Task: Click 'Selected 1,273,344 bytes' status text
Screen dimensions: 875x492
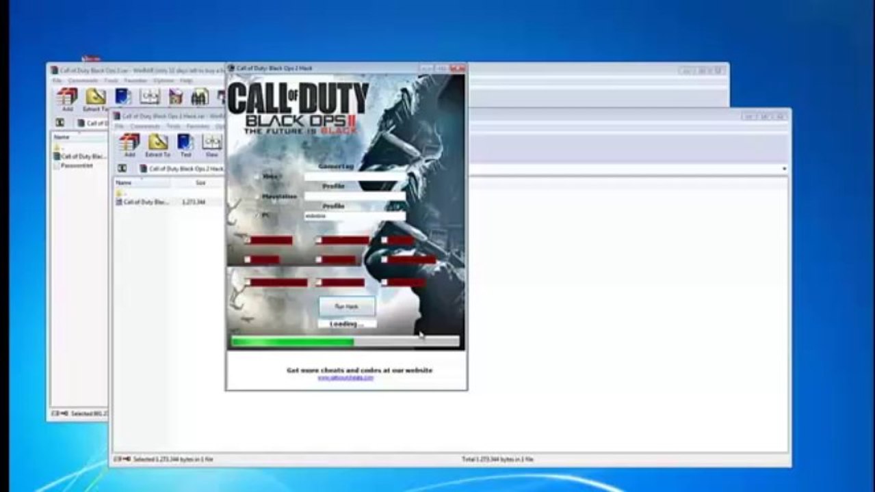Action: [x=173, y=459]
